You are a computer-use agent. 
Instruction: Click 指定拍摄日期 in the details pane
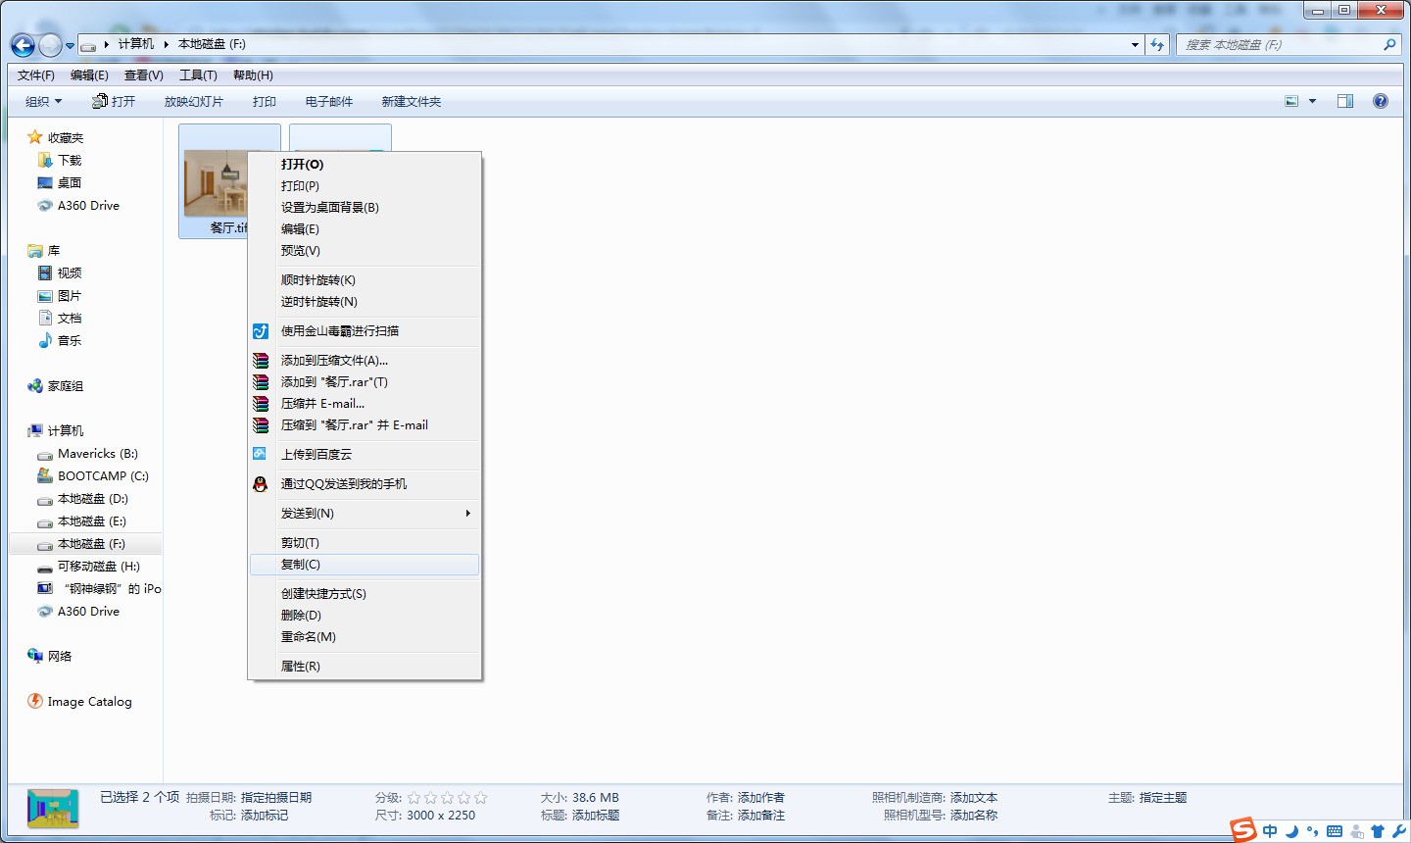click(x=276, y=798)
